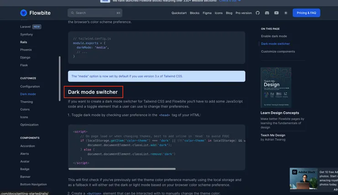Open the Avatar component docs
Screen dimensions: 338x195
(25, 161)
